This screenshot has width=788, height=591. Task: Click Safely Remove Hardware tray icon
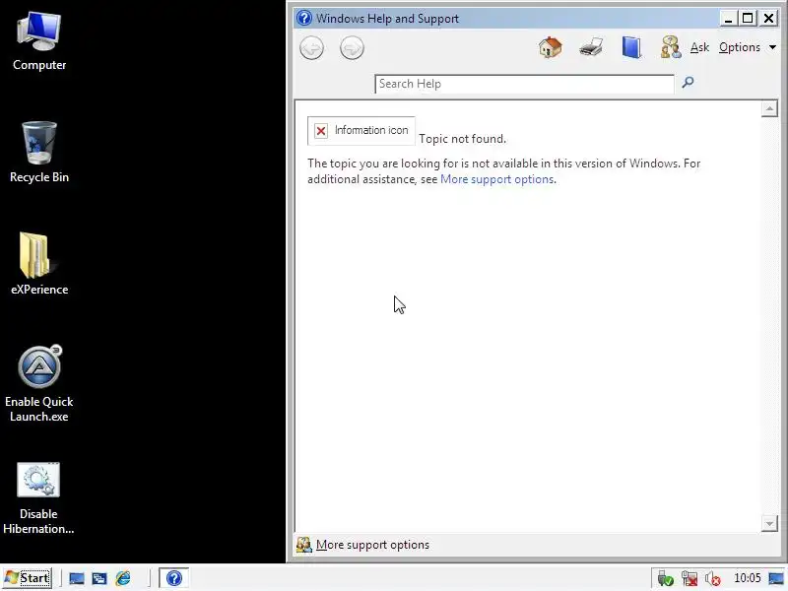[x=666, y=578]
